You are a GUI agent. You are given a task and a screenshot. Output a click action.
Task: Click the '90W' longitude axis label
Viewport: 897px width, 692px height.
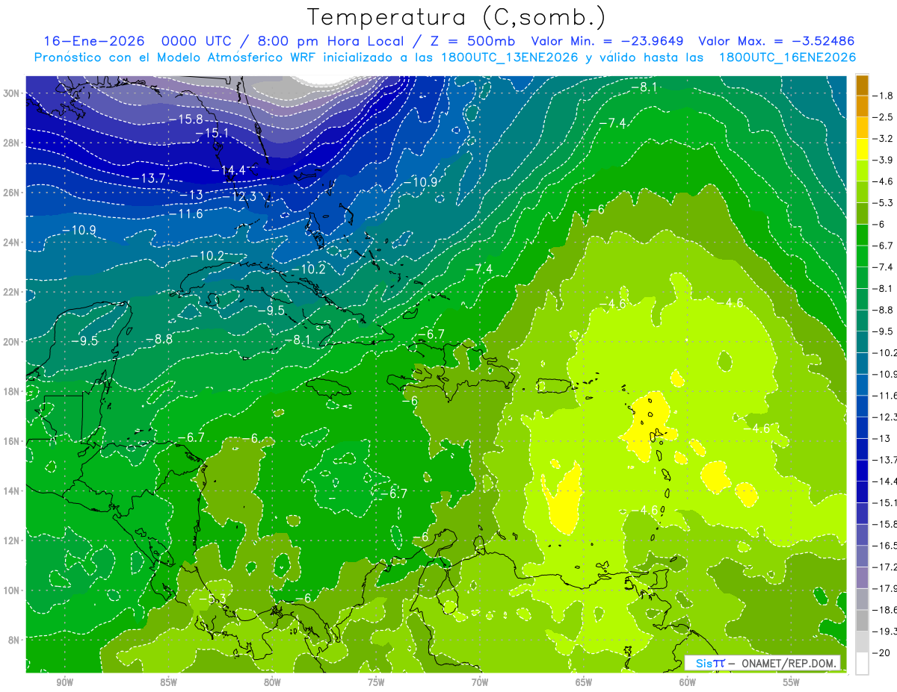click(x=64, y=682)
